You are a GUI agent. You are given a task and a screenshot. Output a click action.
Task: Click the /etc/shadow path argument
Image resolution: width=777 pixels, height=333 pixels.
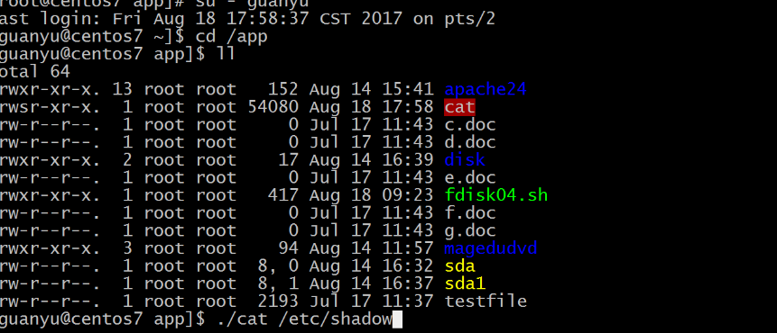(x=335, y=319)
